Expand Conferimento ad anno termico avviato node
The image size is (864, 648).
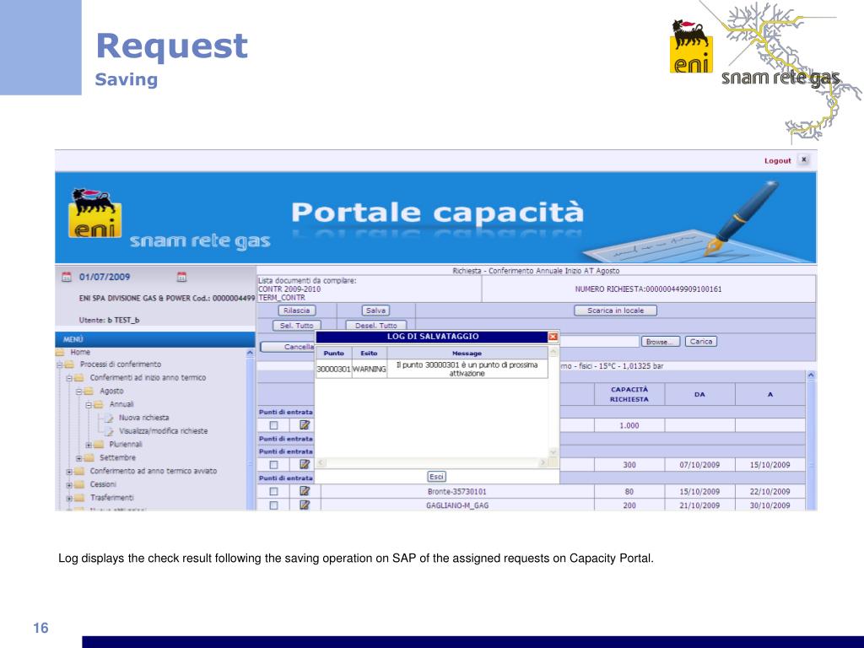point(69,472)
